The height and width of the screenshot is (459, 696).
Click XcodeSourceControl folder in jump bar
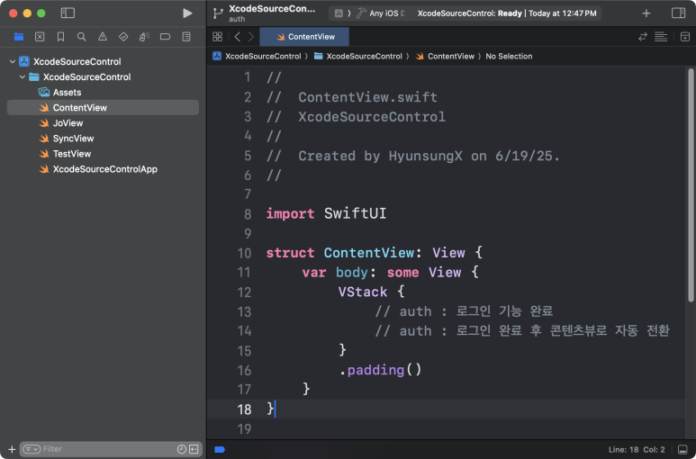[x=357, y=57]
